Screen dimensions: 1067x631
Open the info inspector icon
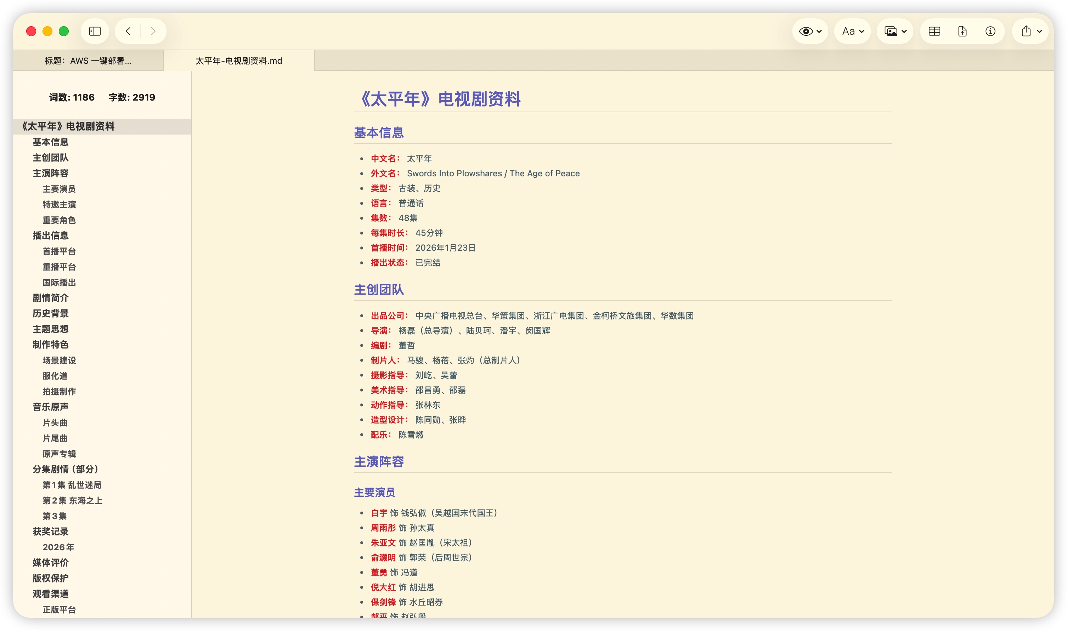click(990, 31)
